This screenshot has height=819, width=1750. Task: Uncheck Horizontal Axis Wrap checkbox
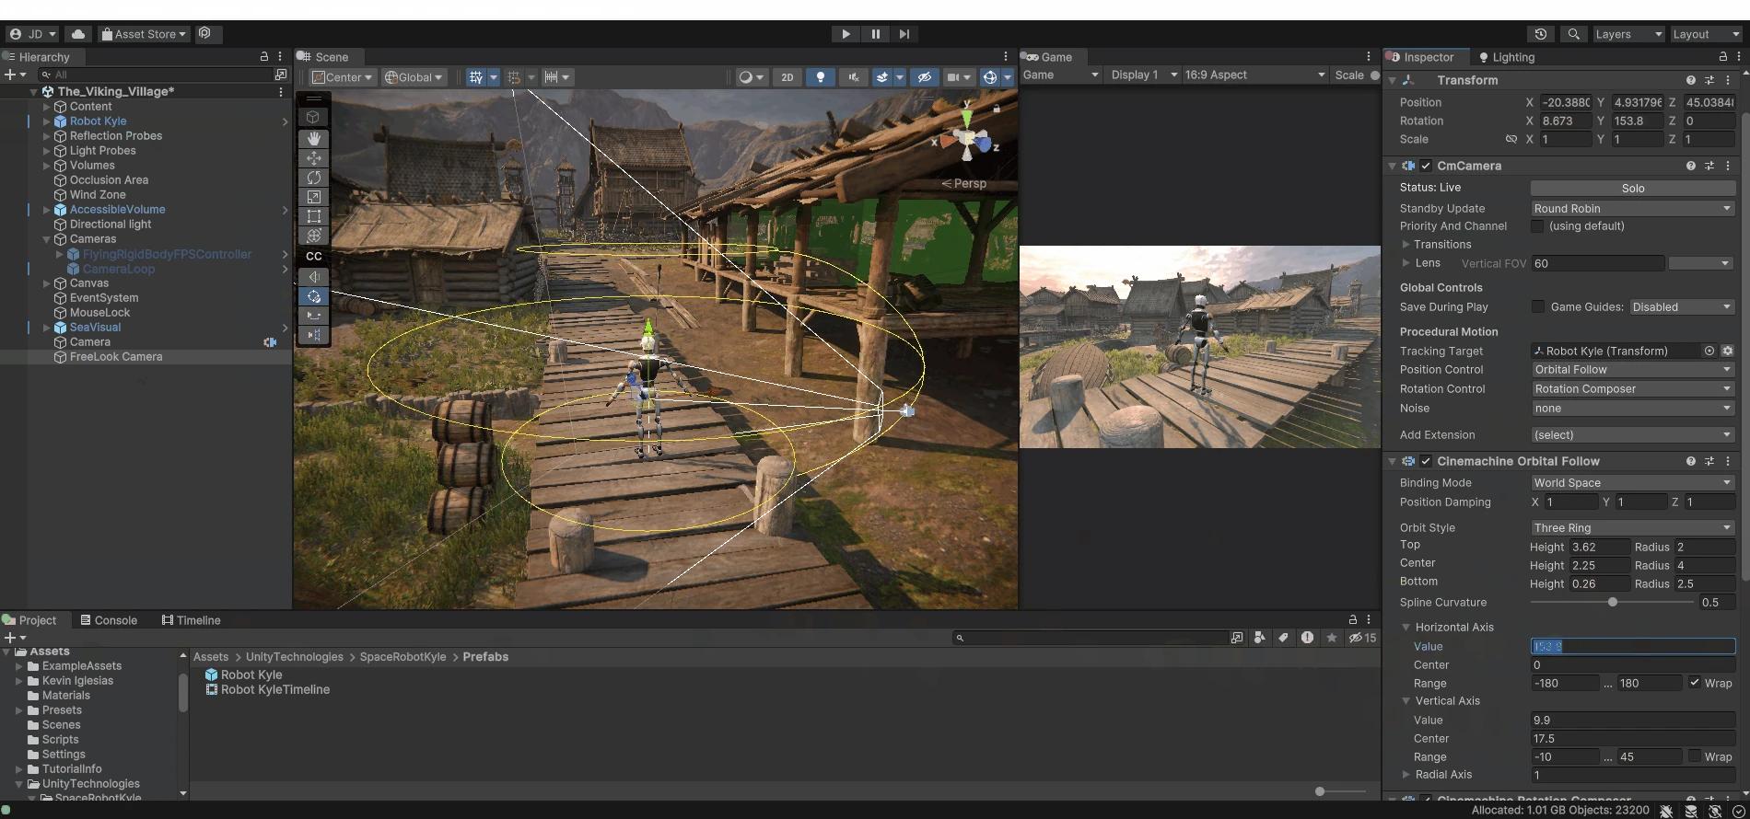coord(1694,683)
